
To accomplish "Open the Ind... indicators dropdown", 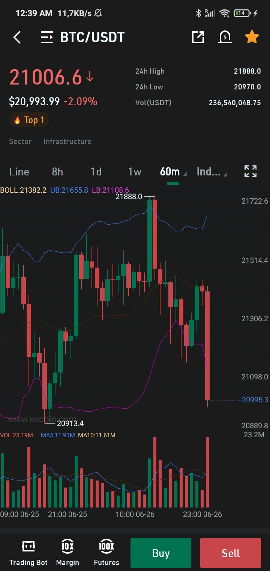I will click(x=211, y=172).
